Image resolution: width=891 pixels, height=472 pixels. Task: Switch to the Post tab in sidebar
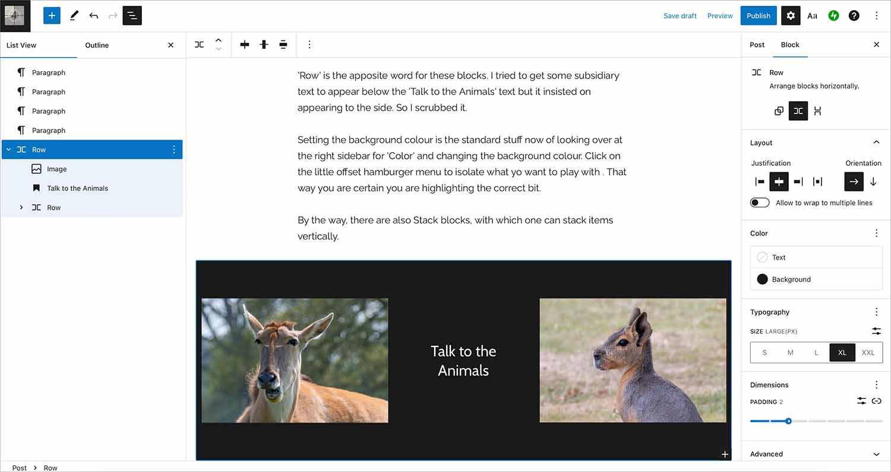pyautogui.click(x=757, y=45)
